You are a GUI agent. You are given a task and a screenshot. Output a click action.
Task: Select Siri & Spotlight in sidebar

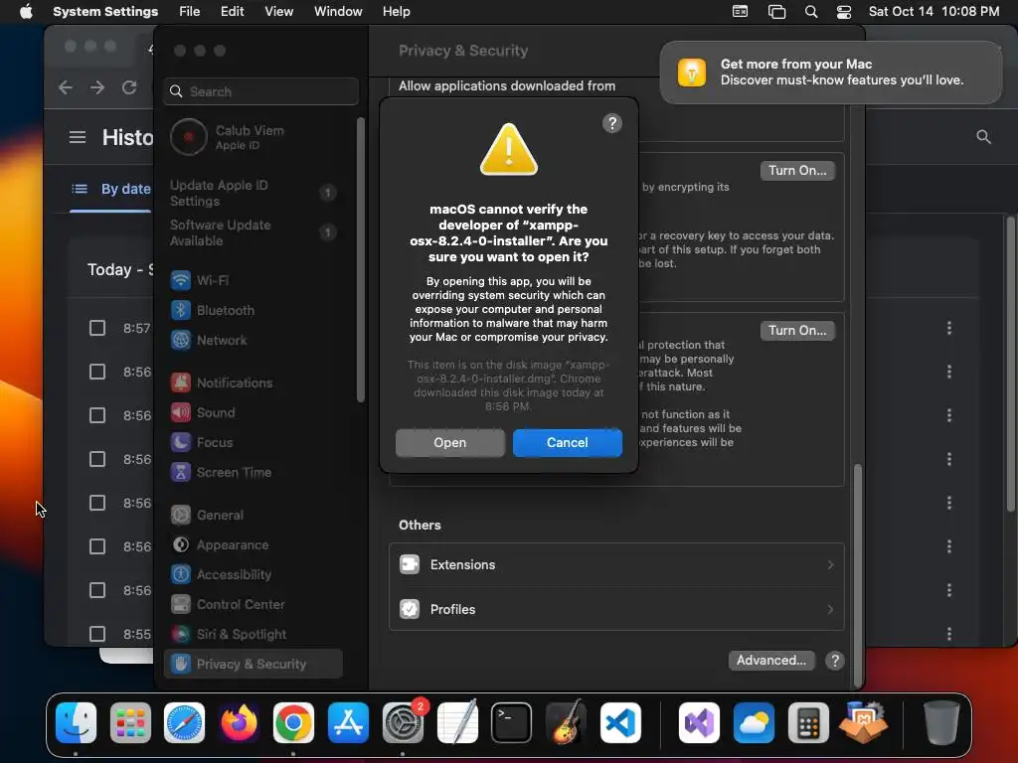[254, 634]
